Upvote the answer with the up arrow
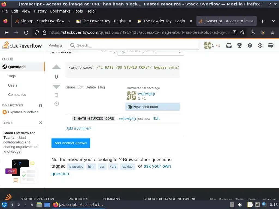 coord(56,67)
